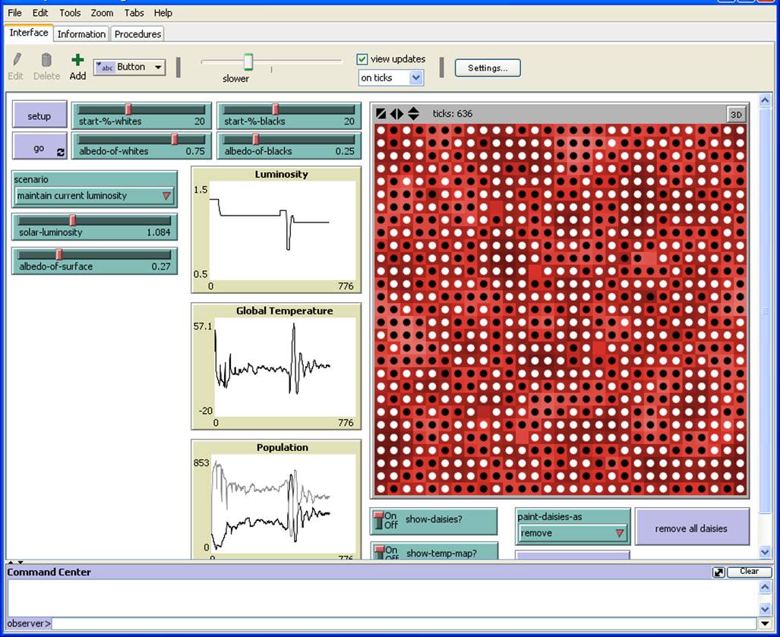This screenshot has width=780, height=637.
Task: Click the vertical arrows view icon
Action: [413, 114]
